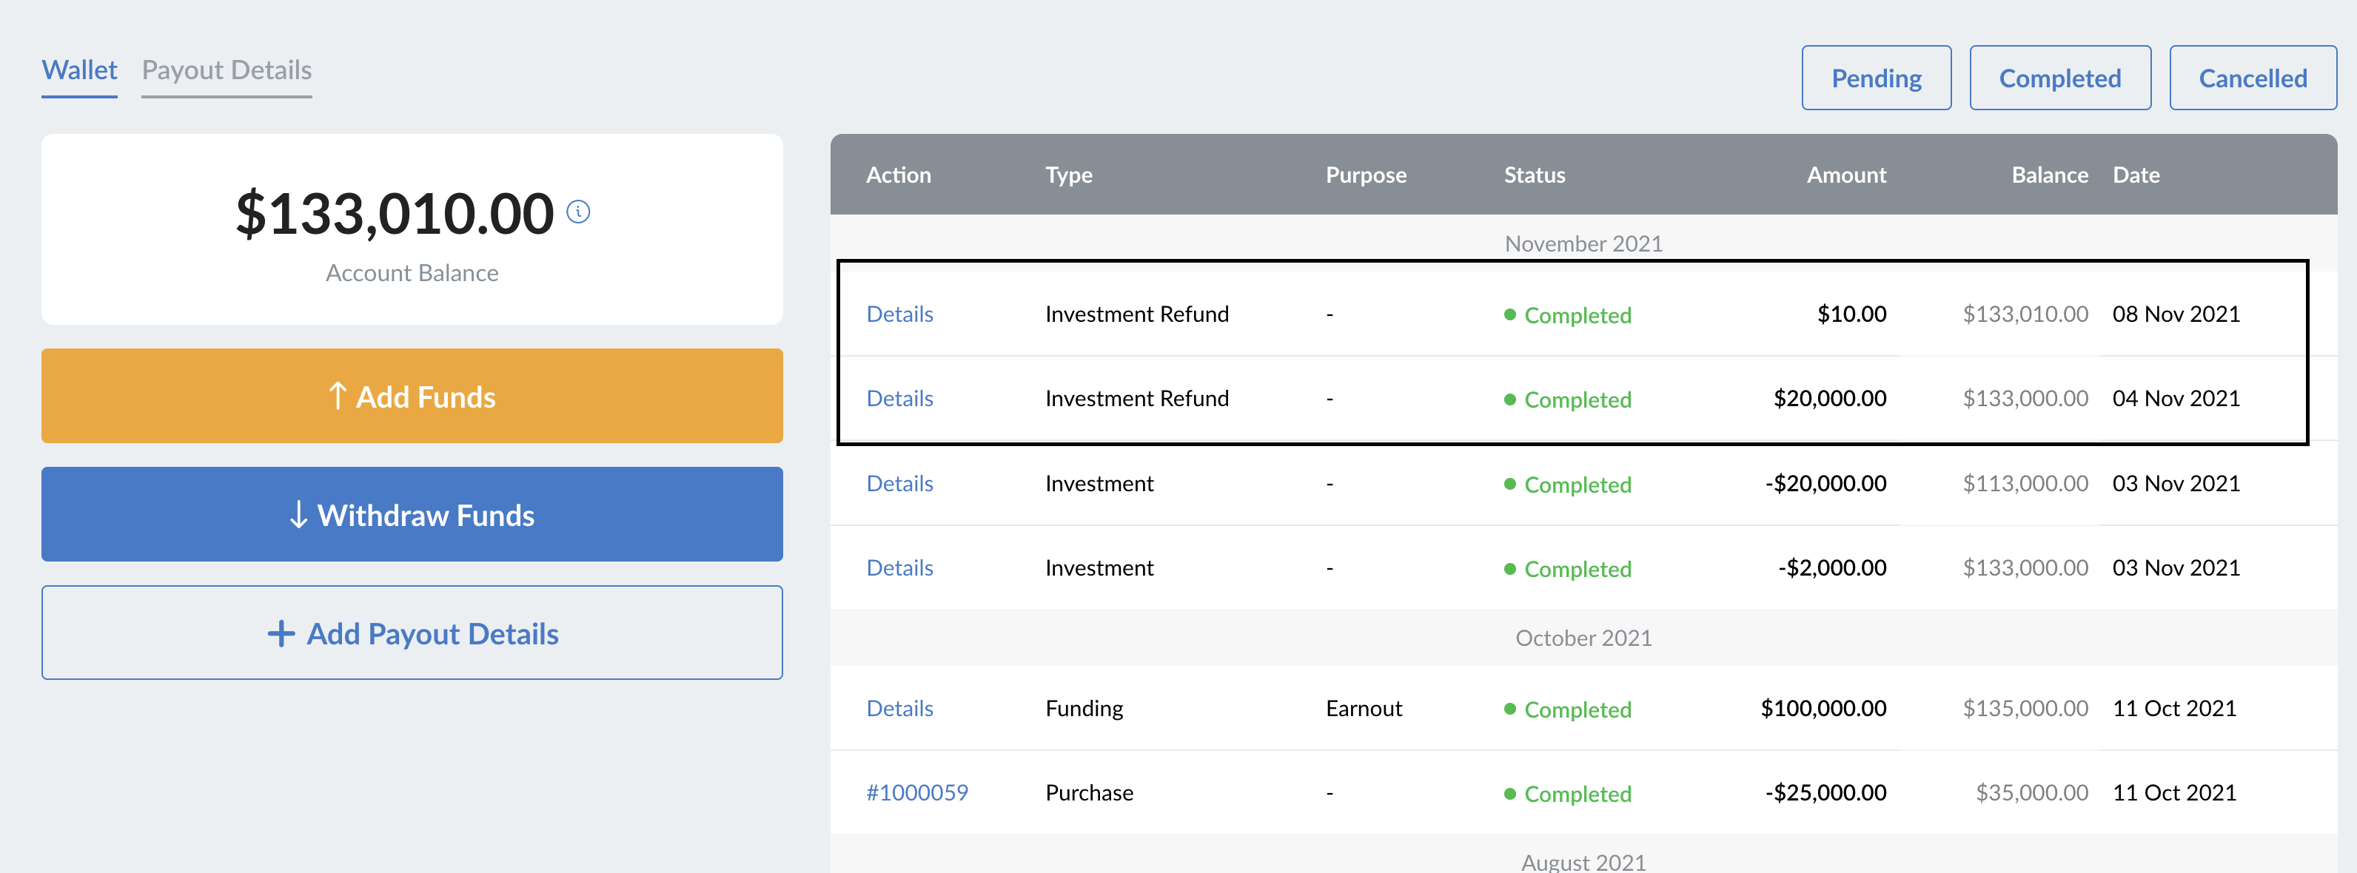Click the Status column header
The image size is (2357, 873).
1535,175
